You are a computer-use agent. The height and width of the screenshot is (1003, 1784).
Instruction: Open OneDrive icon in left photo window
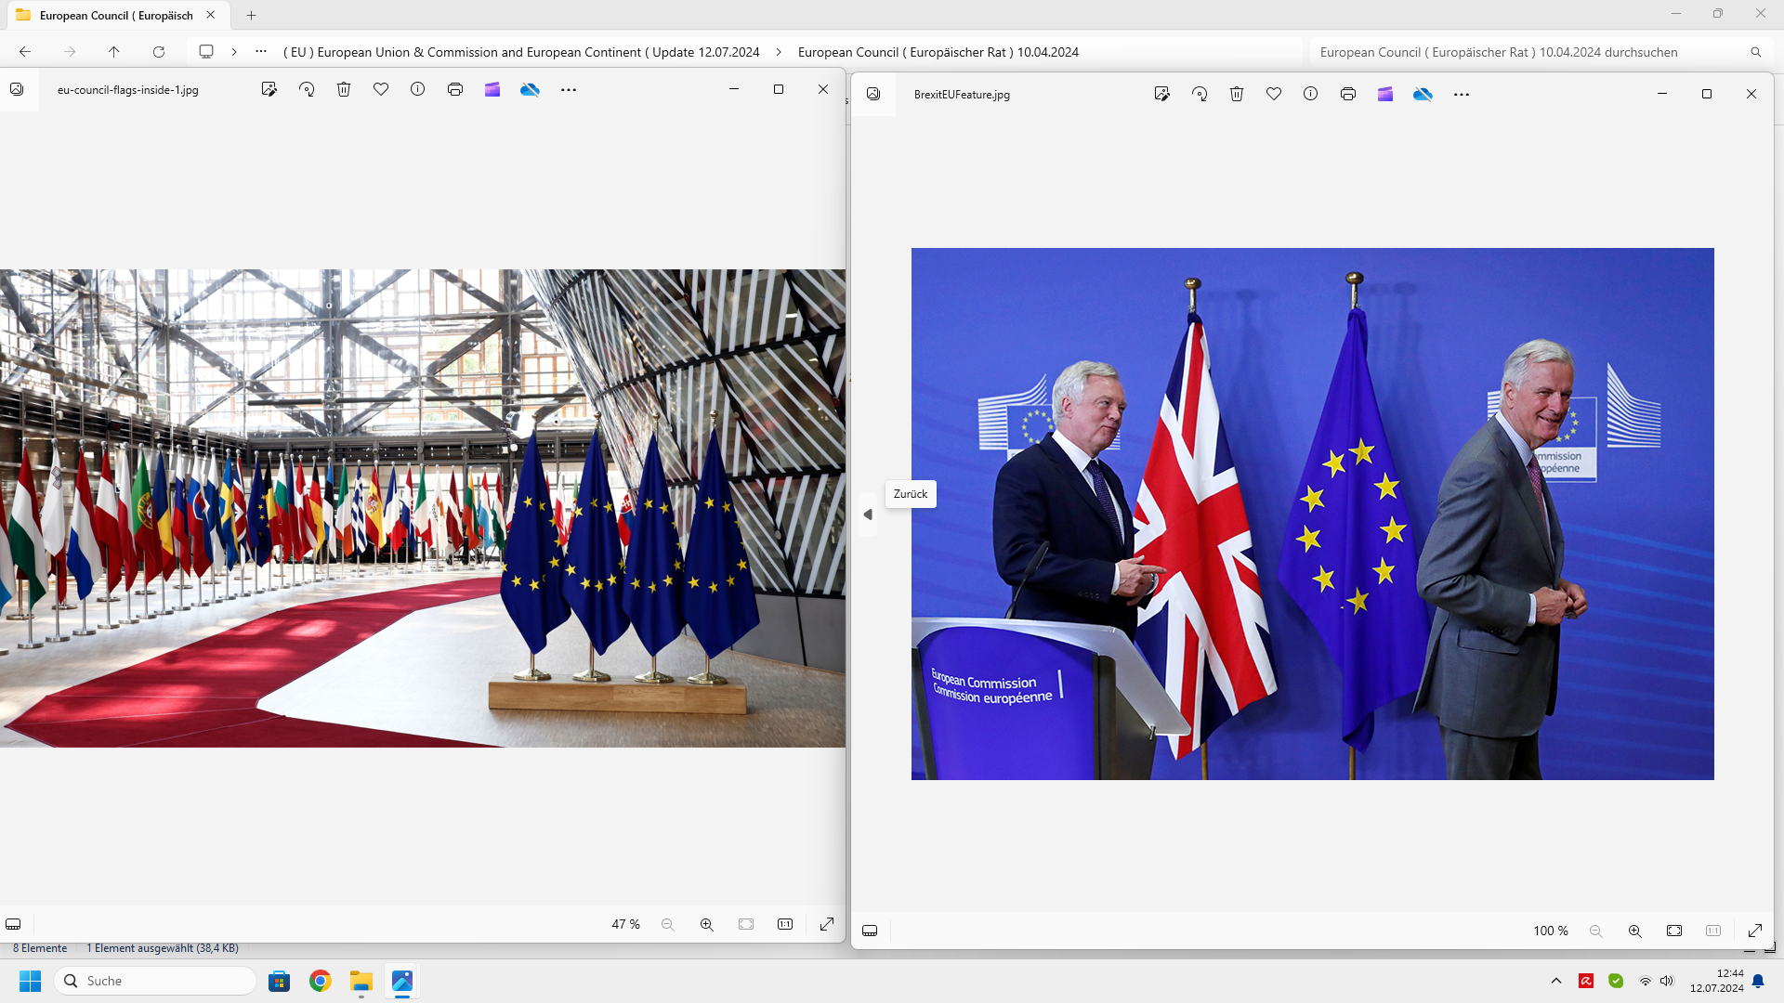tap(530, 89)
